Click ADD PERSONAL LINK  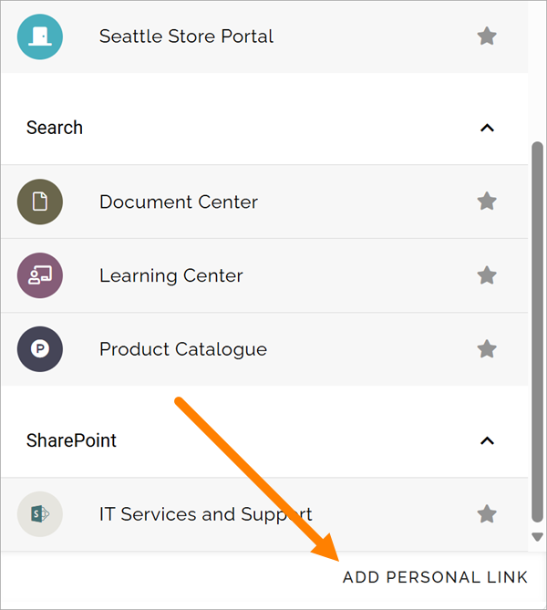(435, 577)
